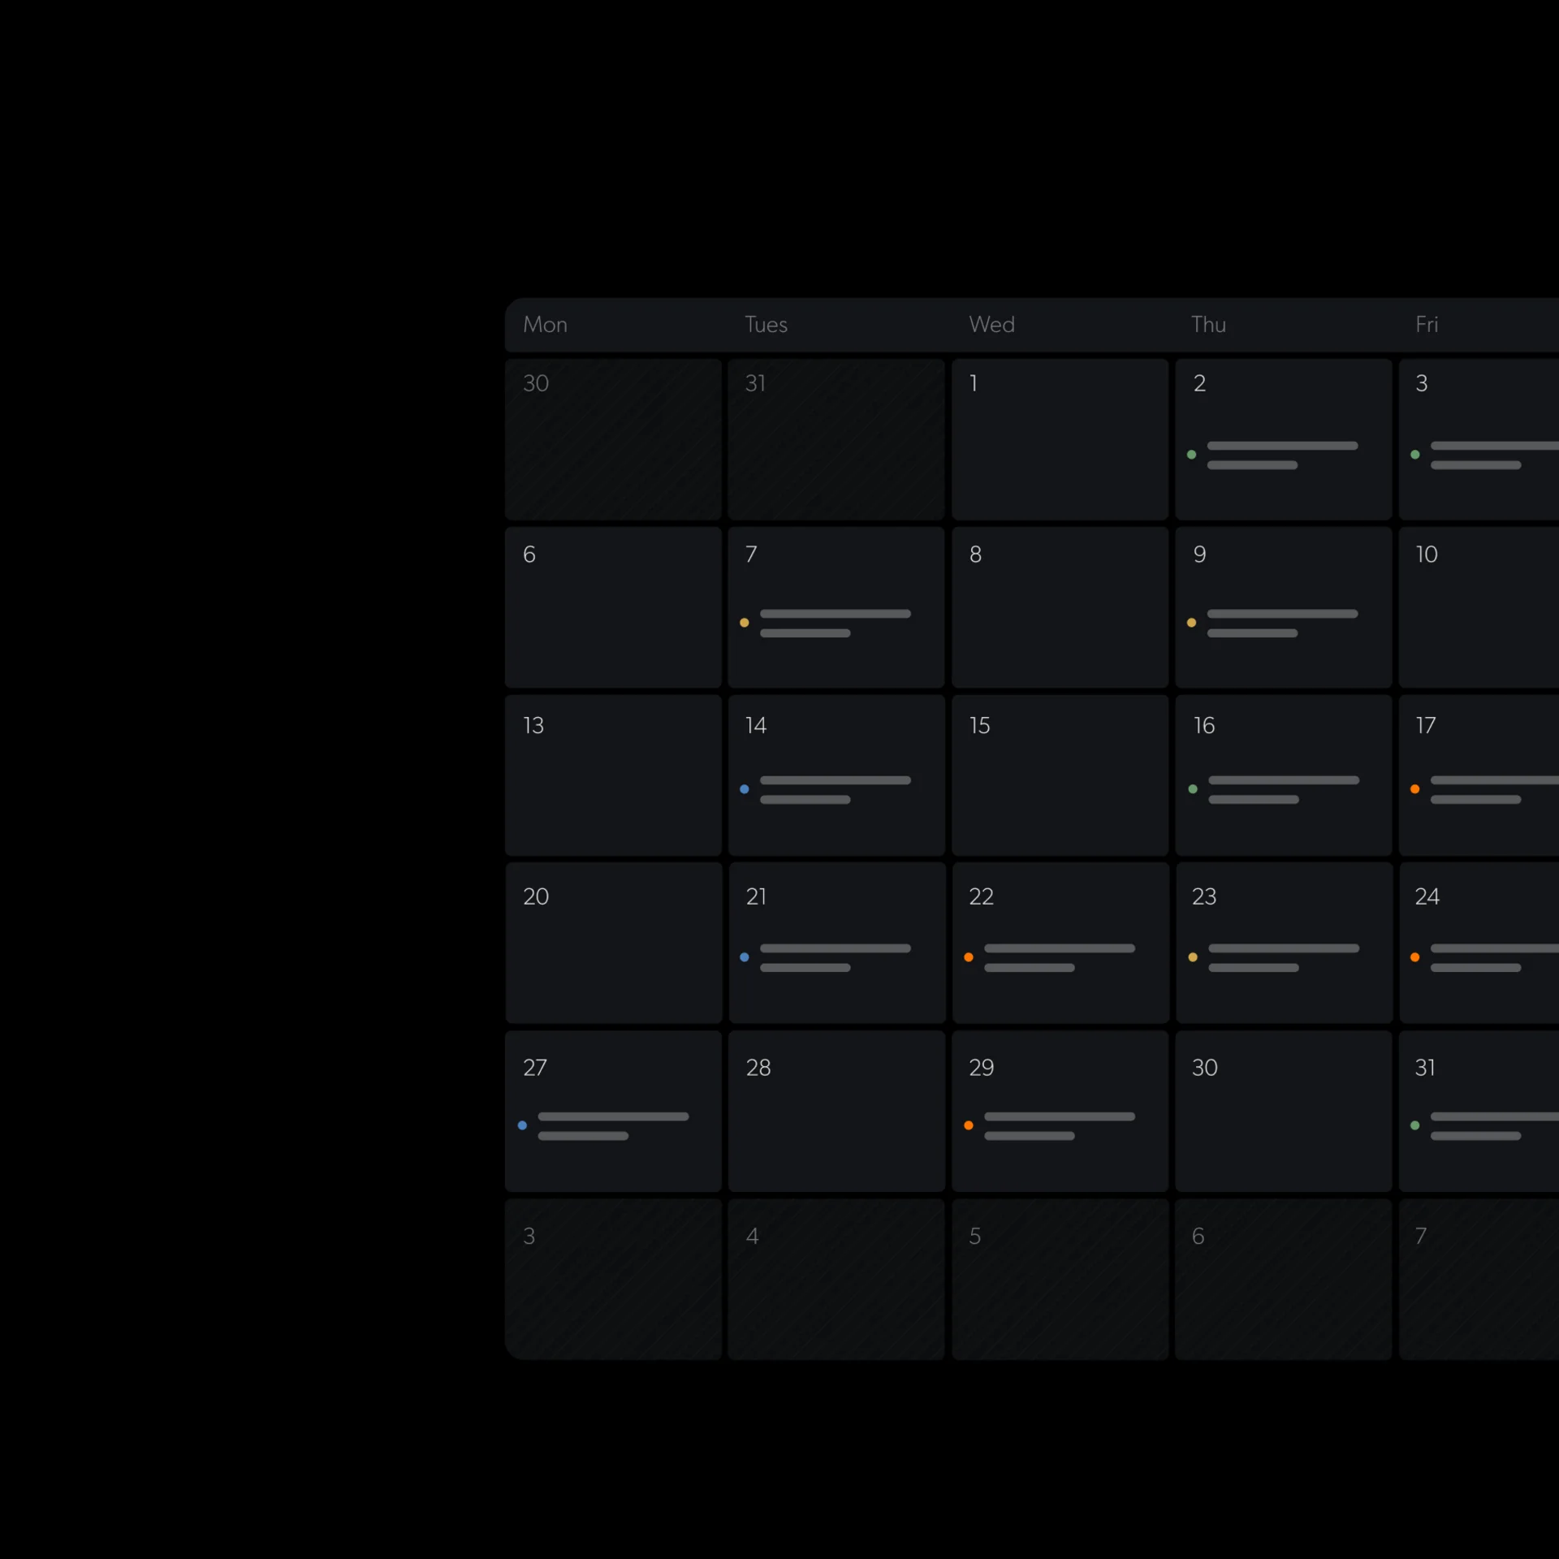Select the next-month day 5 cell
1559x1559 pixels.
point(1060,1279)
